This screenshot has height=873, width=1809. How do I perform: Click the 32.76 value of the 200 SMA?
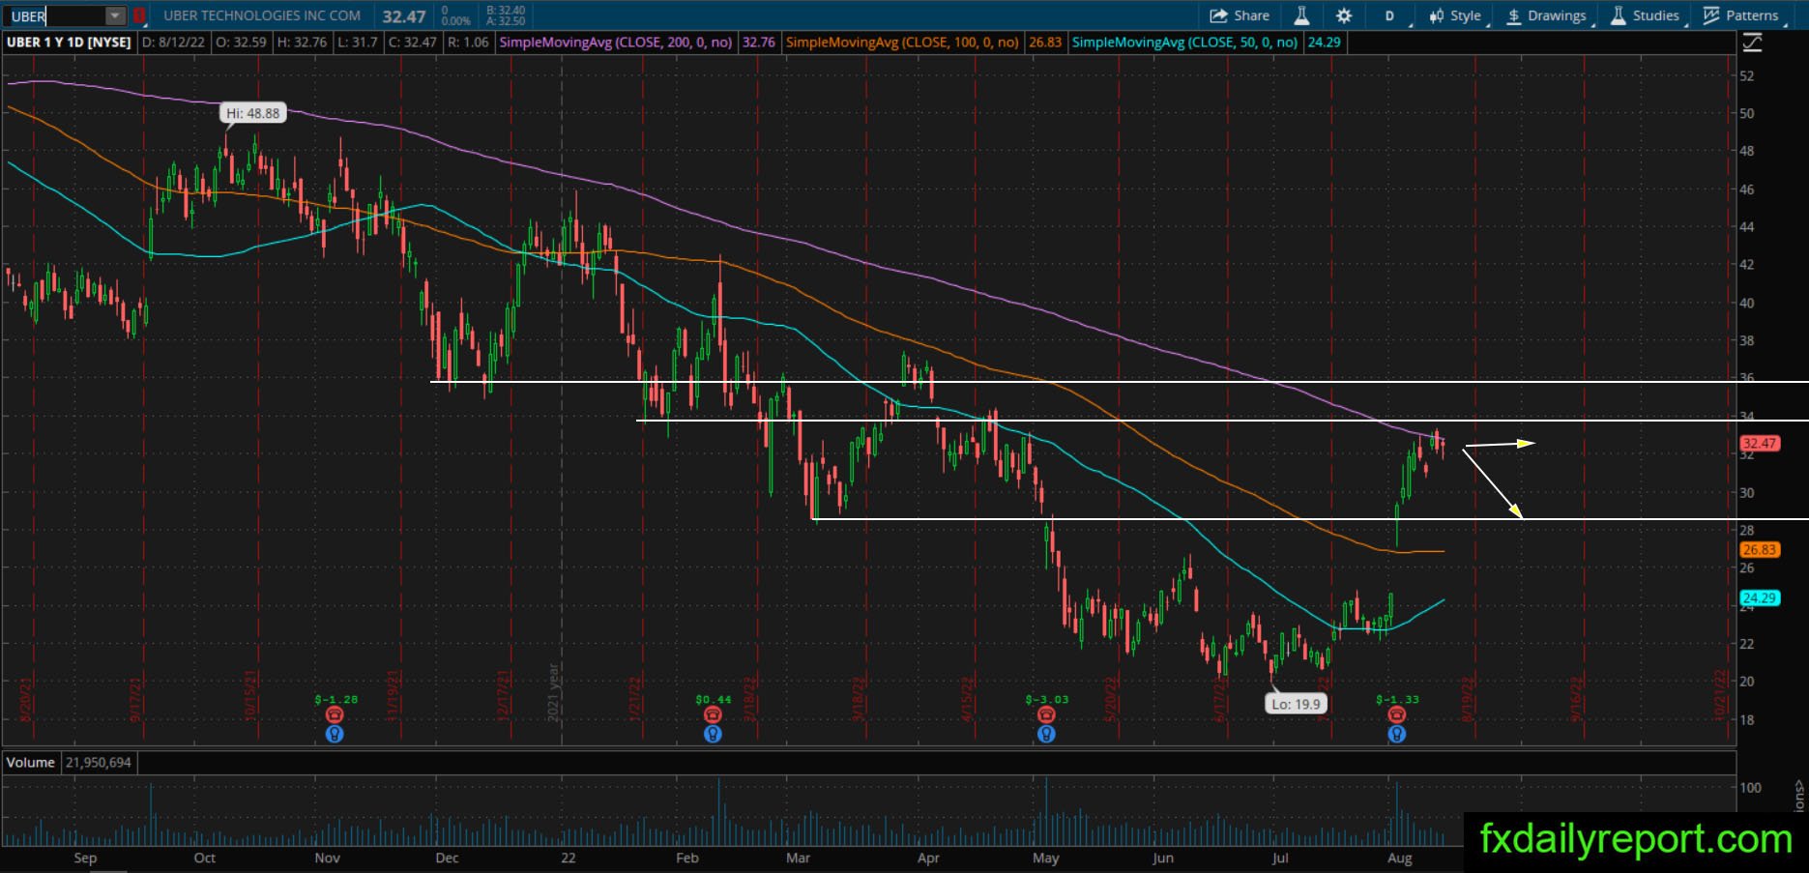coord(757,43)
